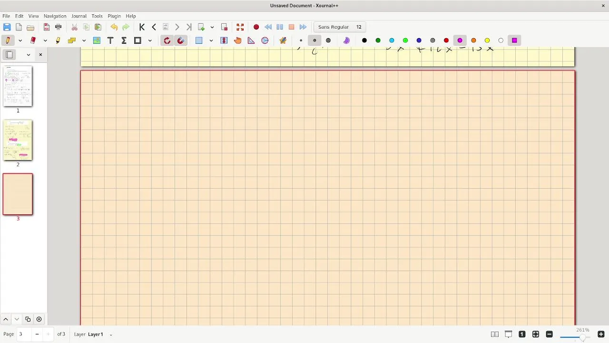
Task: Open the Journal menu
Action: 79,16
